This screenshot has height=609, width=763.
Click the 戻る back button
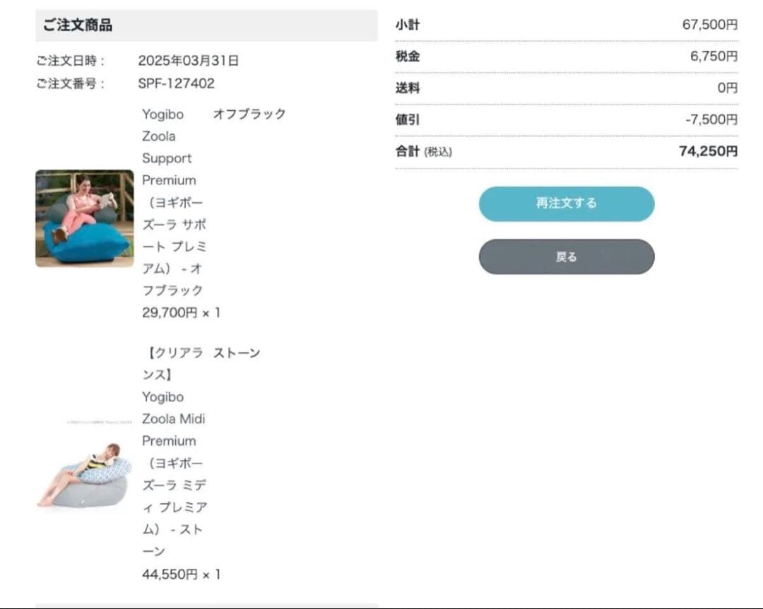(567, 256)
